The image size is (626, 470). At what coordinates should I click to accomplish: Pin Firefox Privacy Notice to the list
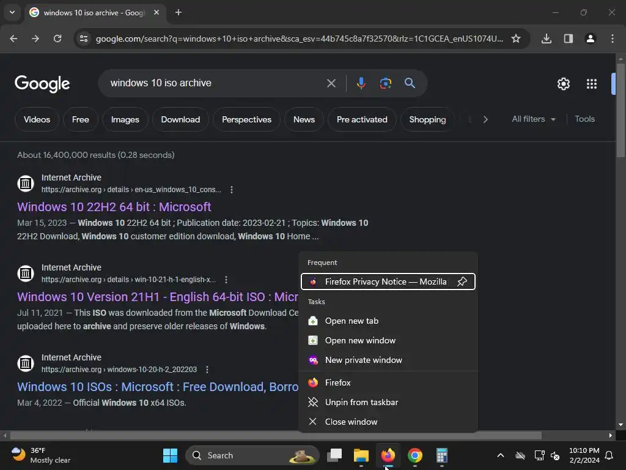click(x=462, y=282)
